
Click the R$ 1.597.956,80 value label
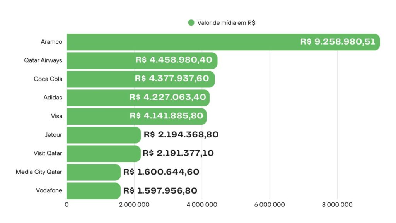click(x=160, y=190)
